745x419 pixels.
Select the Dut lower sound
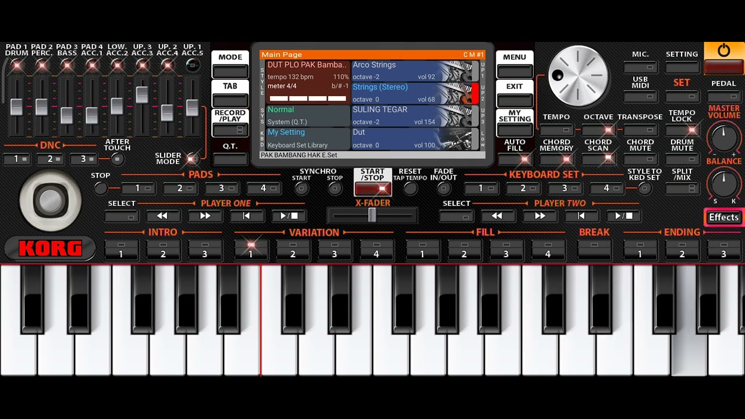pyautogui.click(x=416, y=139)
